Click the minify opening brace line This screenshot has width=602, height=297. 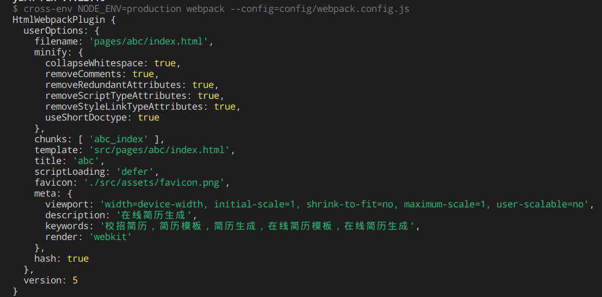[59, 53]
